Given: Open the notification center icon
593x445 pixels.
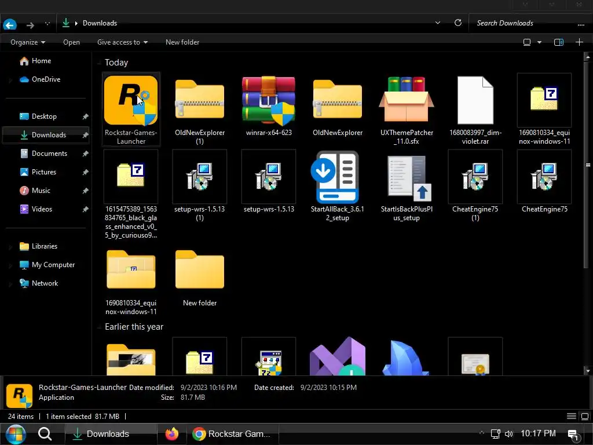Looking at the screenshot, I should coord(574,435).
